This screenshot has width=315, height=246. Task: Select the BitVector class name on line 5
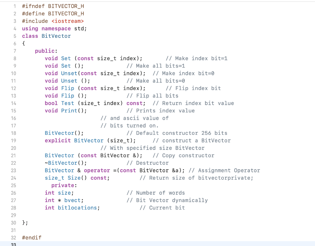(x=56, y=36)
